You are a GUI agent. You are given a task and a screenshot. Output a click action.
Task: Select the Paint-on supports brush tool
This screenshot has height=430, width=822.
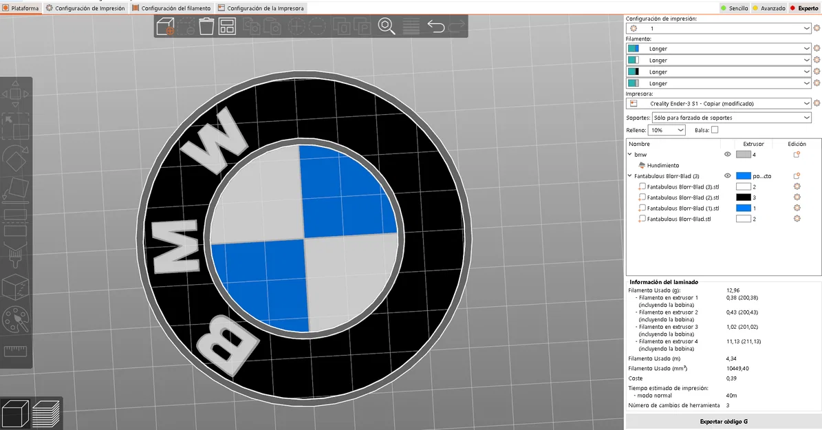(x=14, y=255)
